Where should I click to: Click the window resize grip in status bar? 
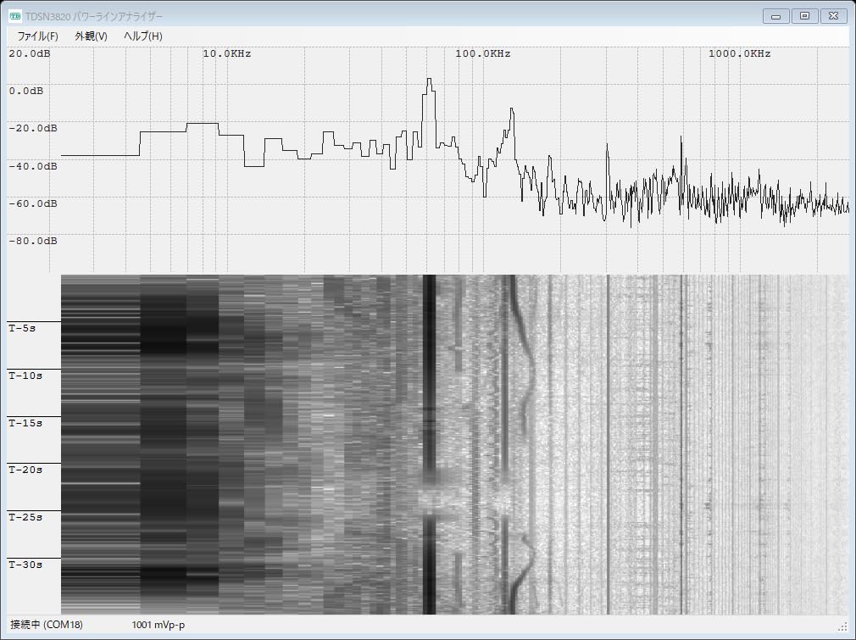tap(842, 627)
